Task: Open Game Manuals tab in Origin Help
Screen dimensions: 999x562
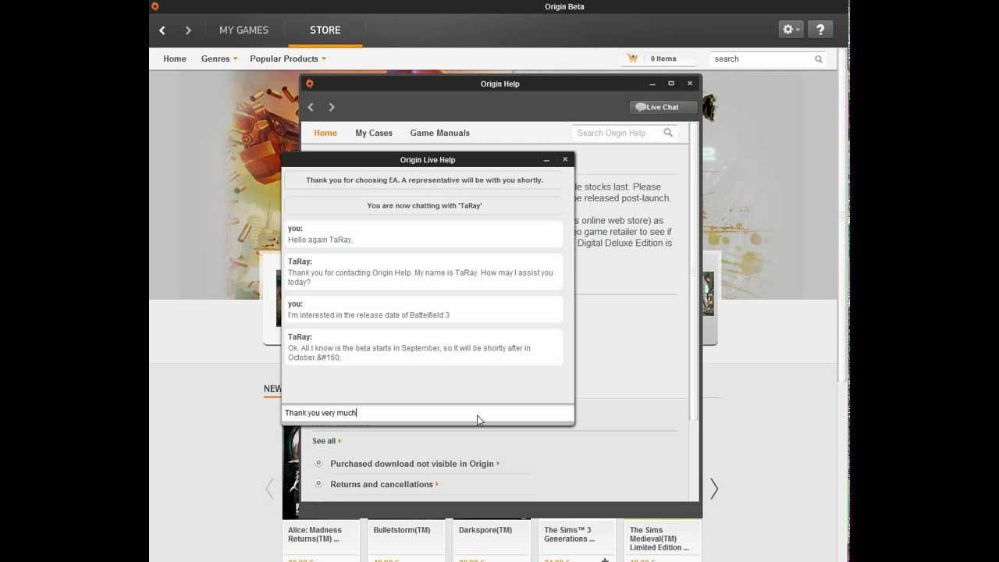Action: (440, 133)
